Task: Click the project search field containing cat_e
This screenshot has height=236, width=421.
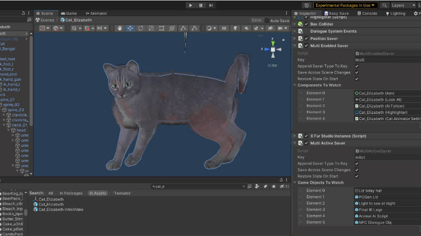Action: [x=197, y=187]
